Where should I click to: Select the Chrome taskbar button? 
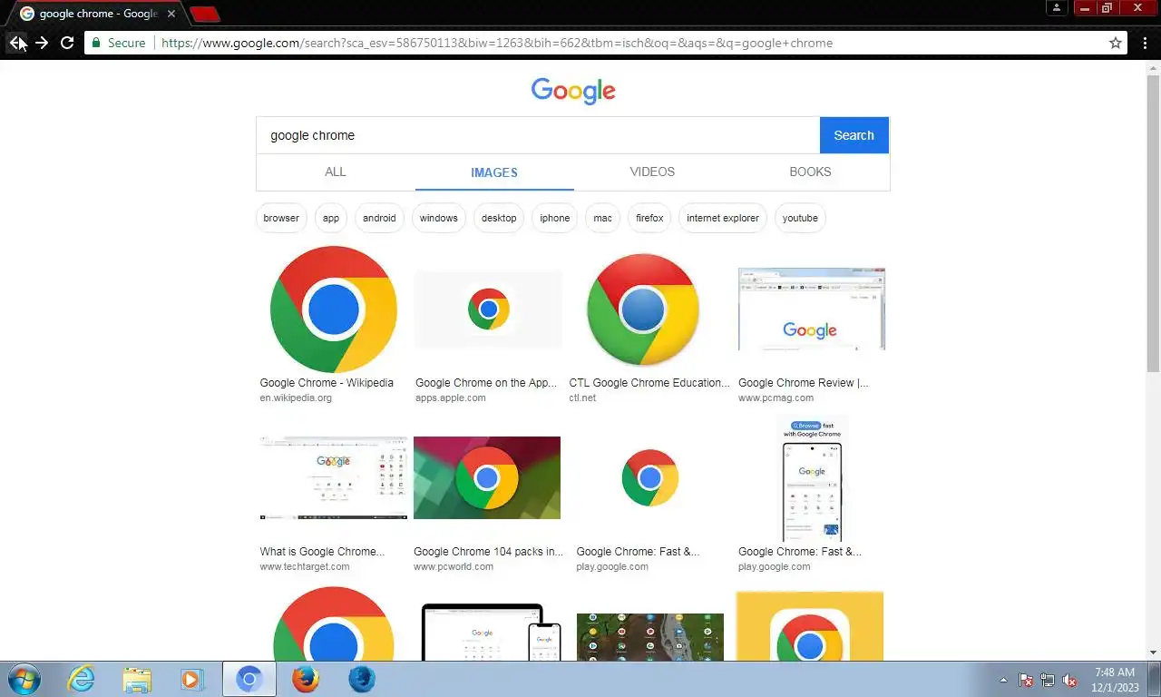[249, 679]
